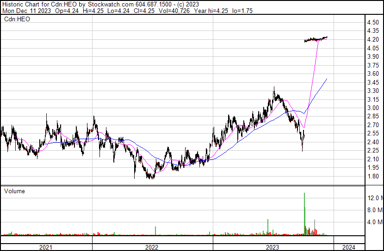Select the 2024 year label on timeline
Screen dimensions: 384x251
pos(349,247)
